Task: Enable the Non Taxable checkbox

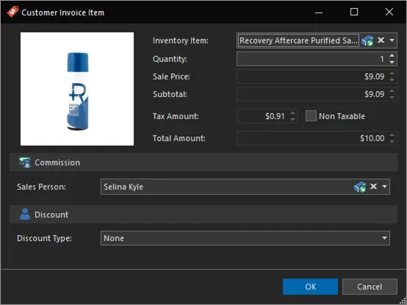Action: point(311,116)
